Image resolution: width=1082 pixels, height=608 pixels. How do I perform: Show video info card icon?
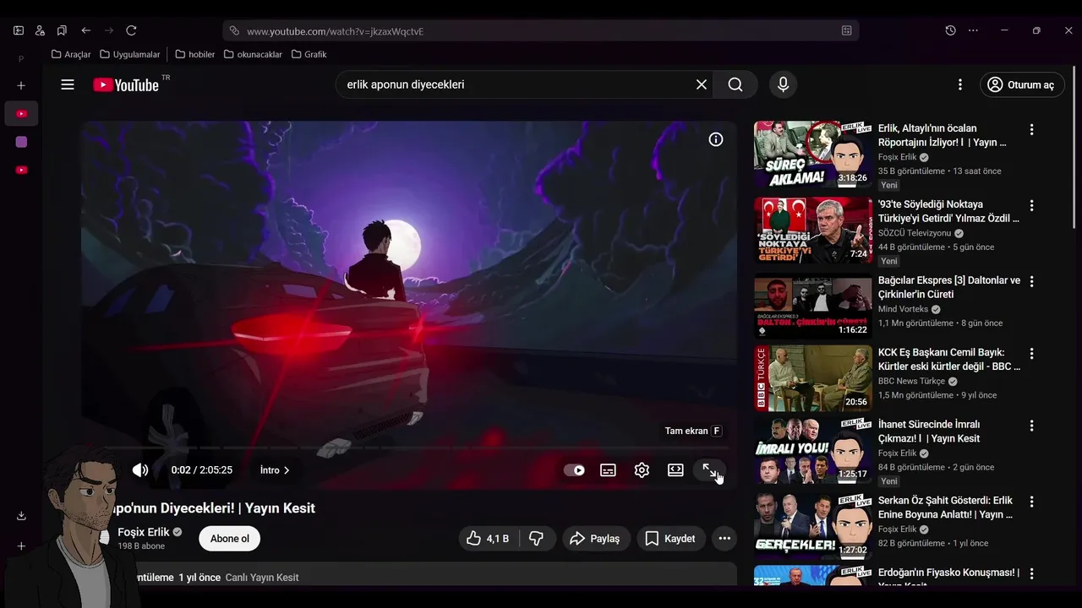pos(716,139)
